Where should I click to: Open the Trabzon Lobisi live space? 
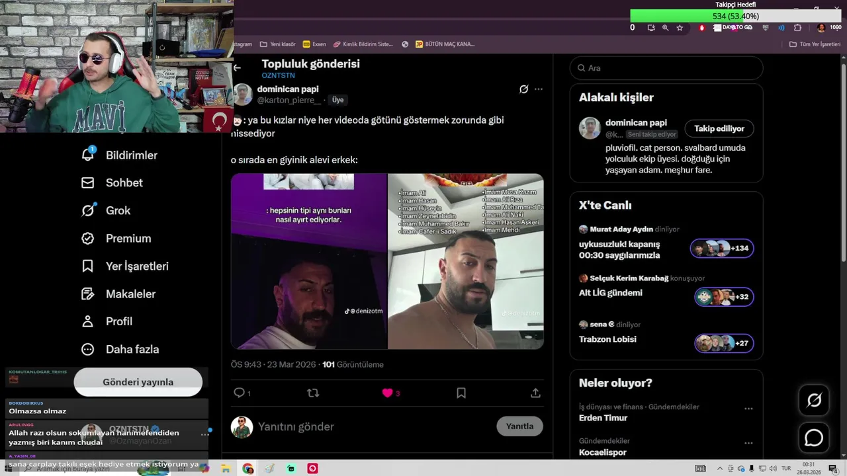tap(607, 339)
